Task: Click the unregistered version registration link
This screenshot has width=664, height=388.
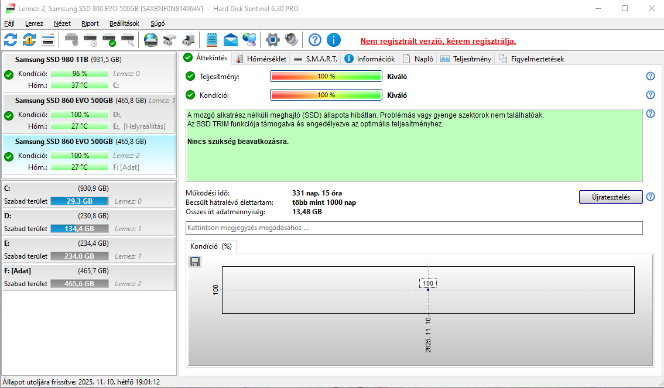Action: click(439, 41)
